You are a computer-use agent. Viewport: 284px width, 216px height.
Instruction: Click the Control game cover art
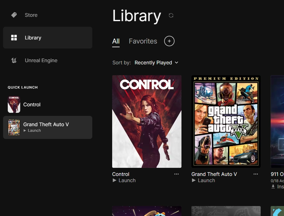coord(147,122)
